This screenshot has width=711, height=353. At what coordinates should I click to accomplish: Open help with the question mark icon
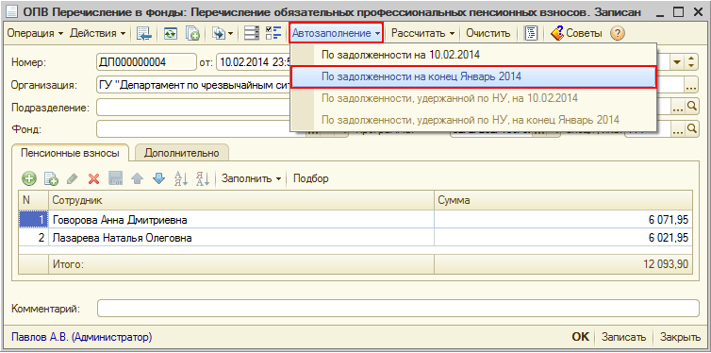(x=618, y=33)
